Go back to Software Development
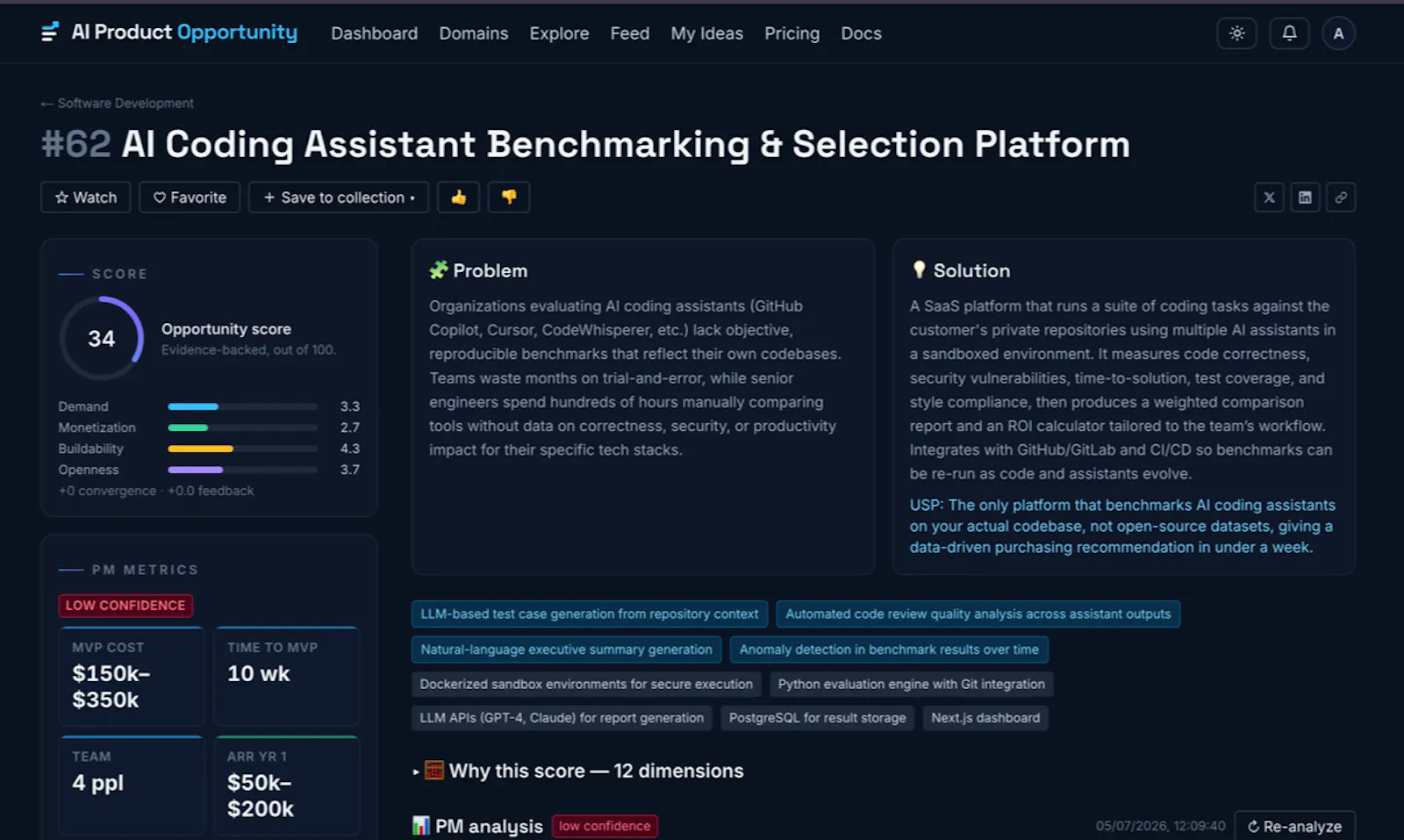The height and width of the screenshot is (840, 1404). (117, 103)
